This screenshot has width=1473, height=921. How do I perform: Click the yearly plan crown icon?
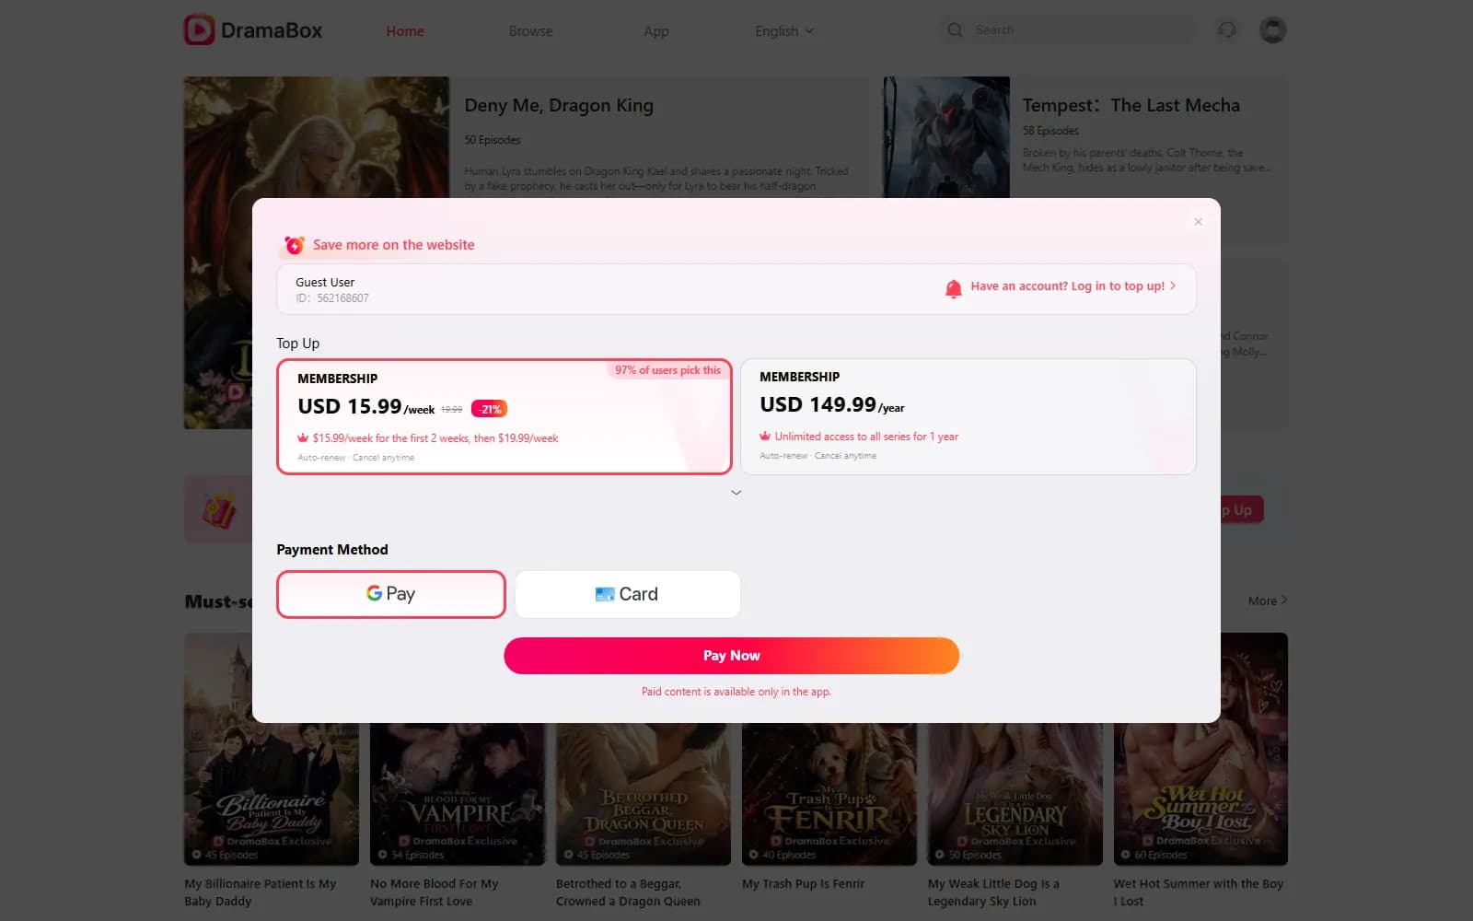point(765,437)
